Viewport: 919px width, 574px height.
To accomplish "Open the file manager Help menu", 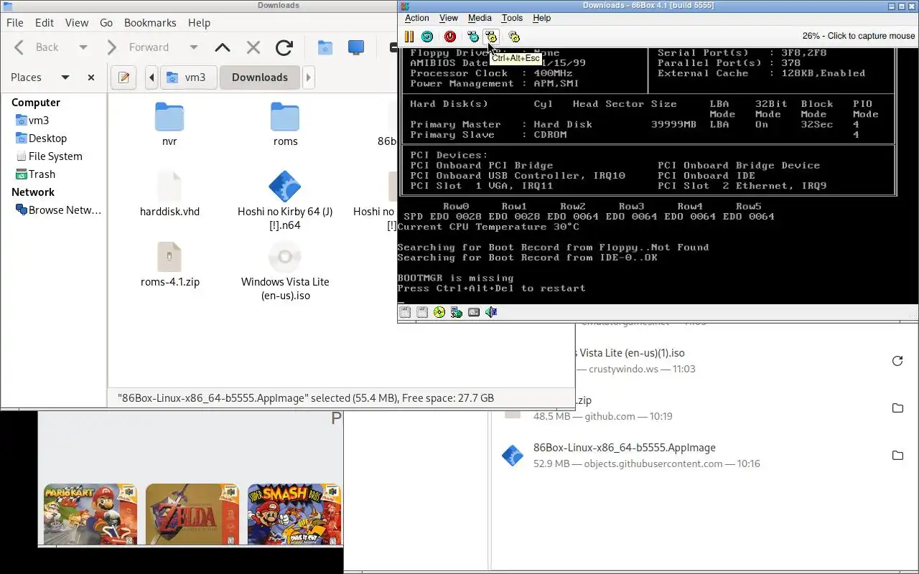I will 199,23.
